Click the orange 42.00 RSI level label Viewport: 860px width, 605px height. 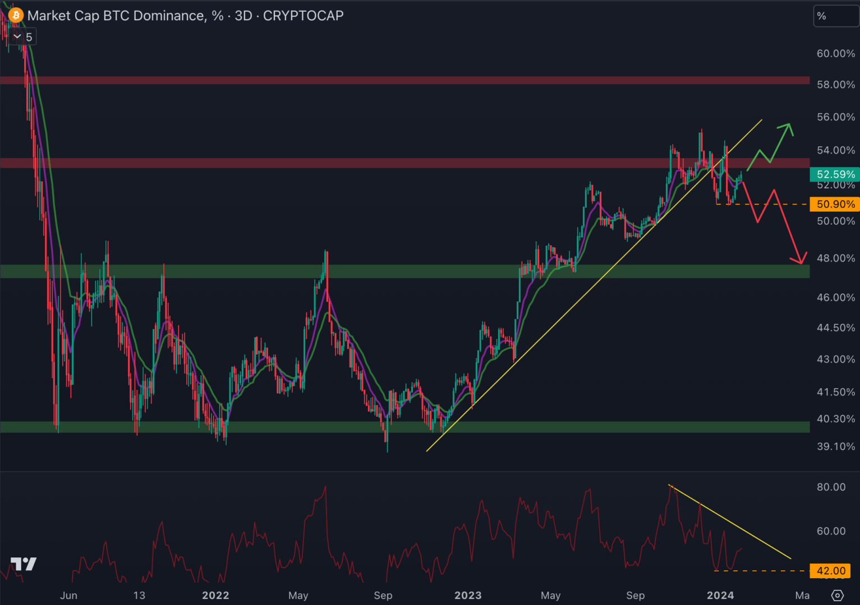pos(830,571)
